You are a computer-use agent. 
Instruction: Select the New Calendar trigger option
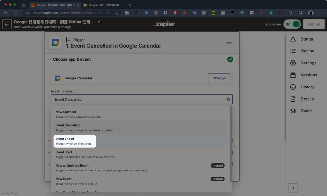140,114
